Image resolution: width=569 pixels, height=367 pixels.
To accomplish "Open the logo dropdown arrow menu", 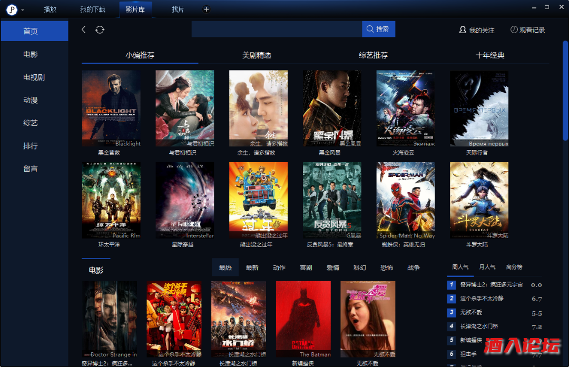I will (x=23, y=10).
